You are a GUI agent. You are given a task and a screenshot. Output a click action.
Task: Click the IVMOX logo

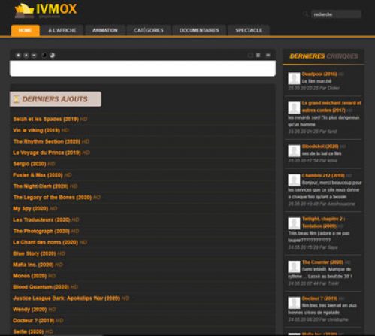point(46,11)
